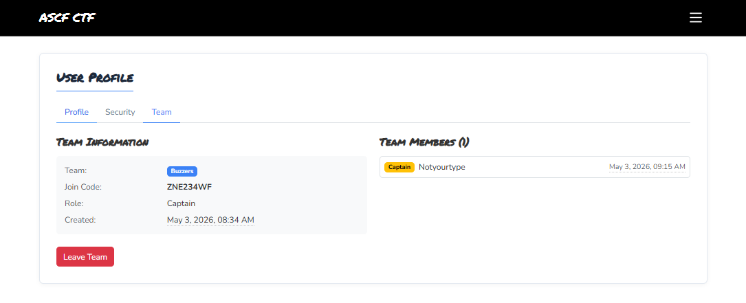The width and height of the screenshot is (746, 303).
Task: Click the blue Buzzers team badge
Action: (x=182, y=171)
